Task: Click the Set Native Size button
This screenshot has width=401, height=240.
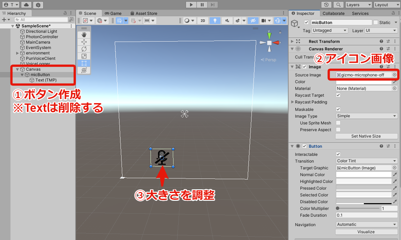Action: pyautogui.click(x=366, y=136)
